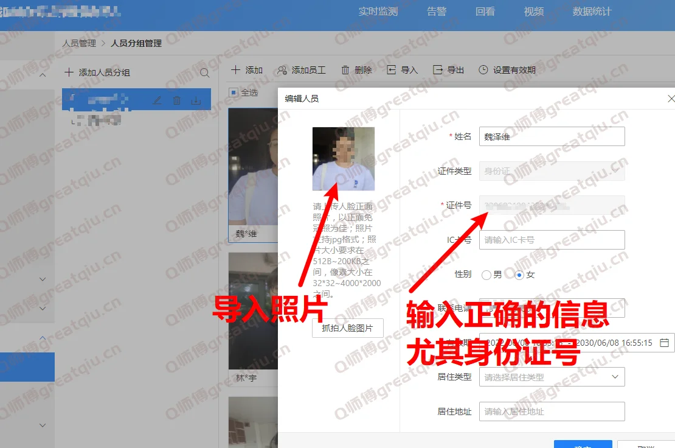This screenshot has height=448, width=675.
Task: Click the 抓拍人脸图片 button
Action: click(347, 328)
